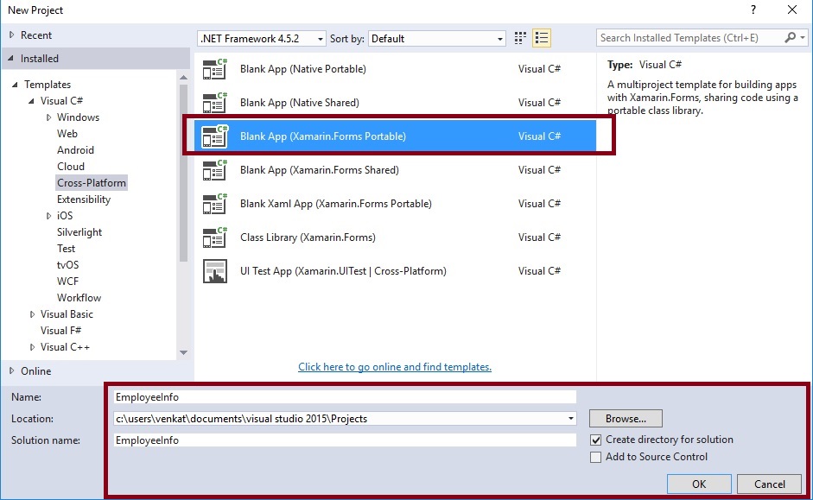Click the tree scrollbar up arrow
The image size is (813, 500).
tap(183, 78)
